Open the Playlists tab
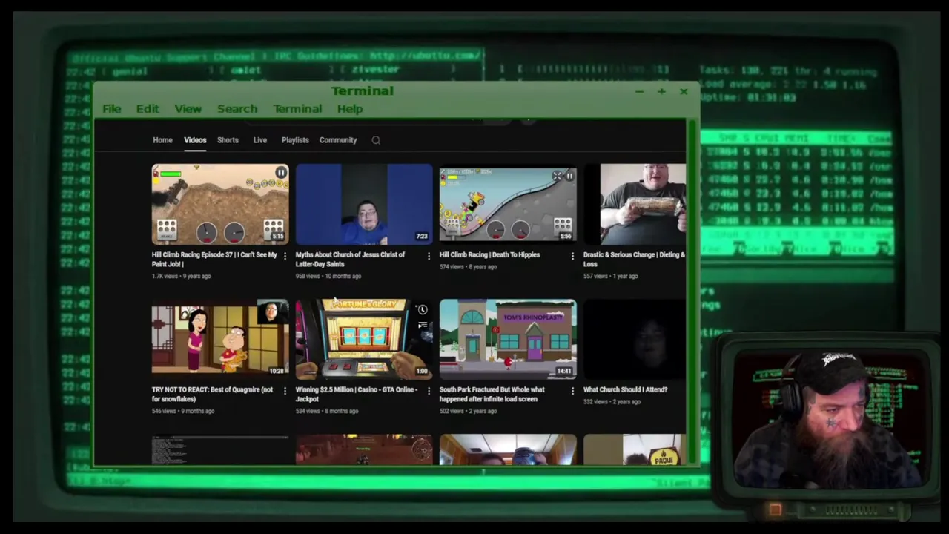Viewport: 949px width, 534px height. [x=295, y=140]
